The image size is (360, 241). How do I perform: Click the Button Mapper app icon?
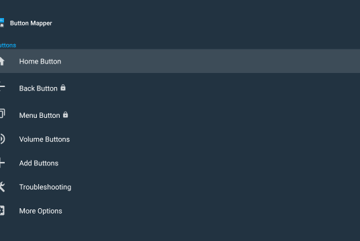[x=2, y=23]
